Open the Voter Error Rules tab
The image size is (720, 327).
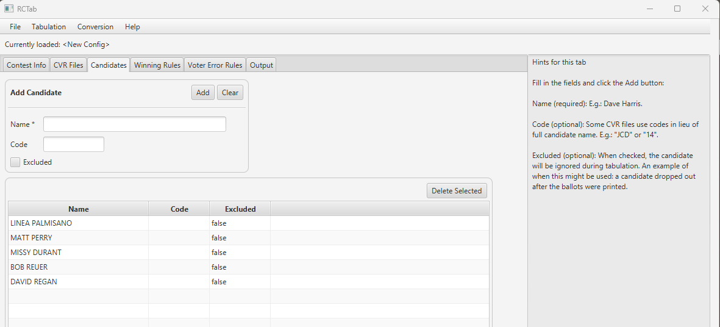click(x=215, y=65)
